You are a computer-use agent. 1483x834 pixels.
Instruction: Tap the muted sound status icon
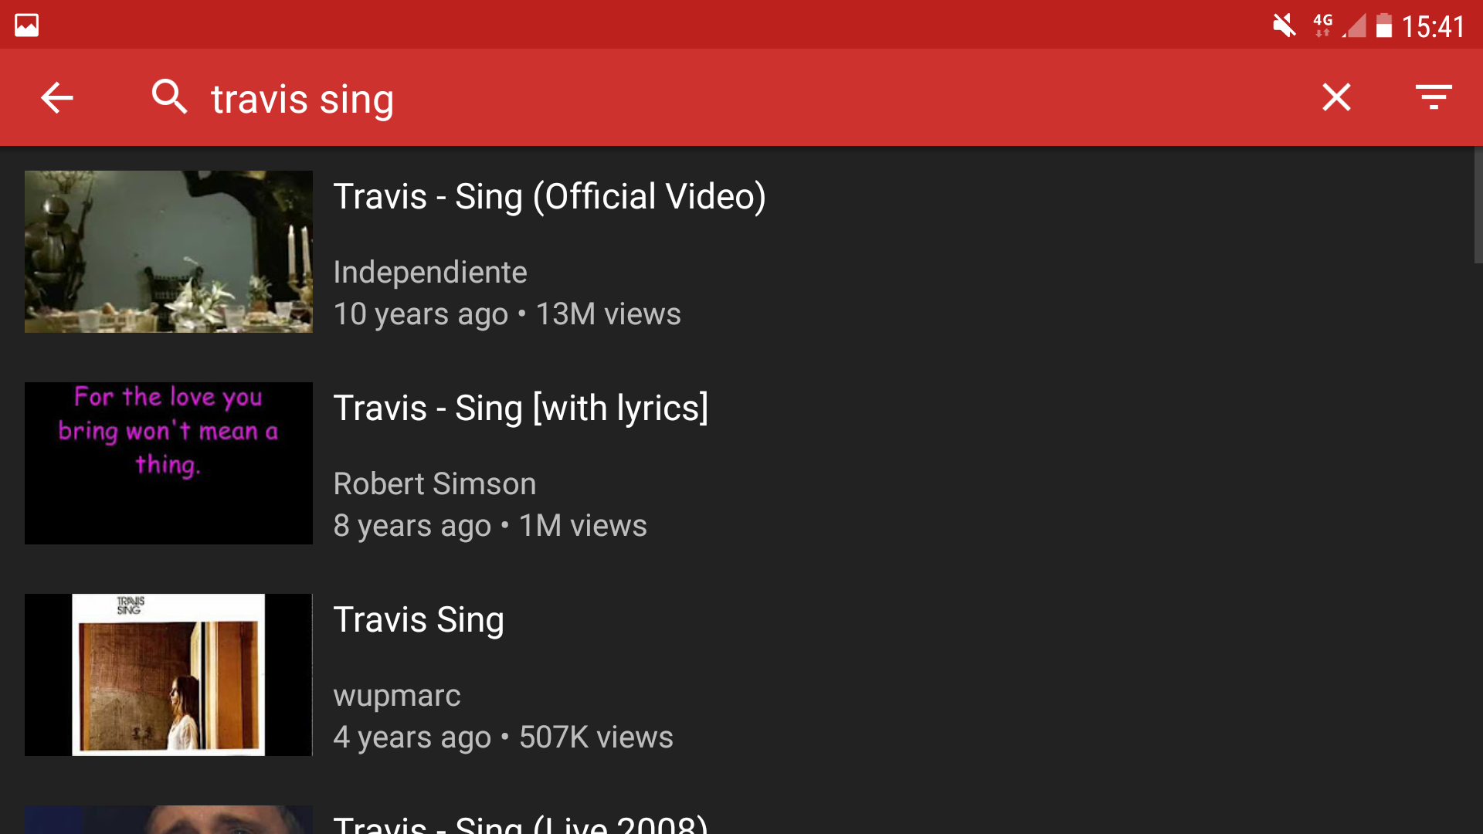click(1284, 25)
